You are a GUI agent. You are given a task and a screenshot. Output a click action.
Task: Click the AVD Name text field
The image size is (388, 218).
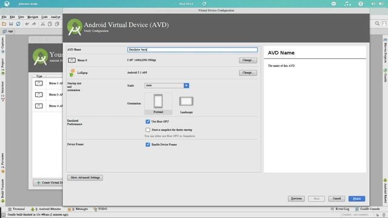192,50
